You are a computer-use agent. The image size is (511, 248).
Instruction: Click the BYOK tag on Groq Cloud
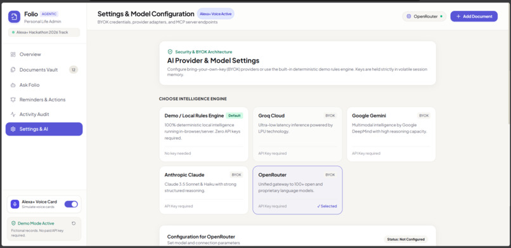[x=330, y=115]
